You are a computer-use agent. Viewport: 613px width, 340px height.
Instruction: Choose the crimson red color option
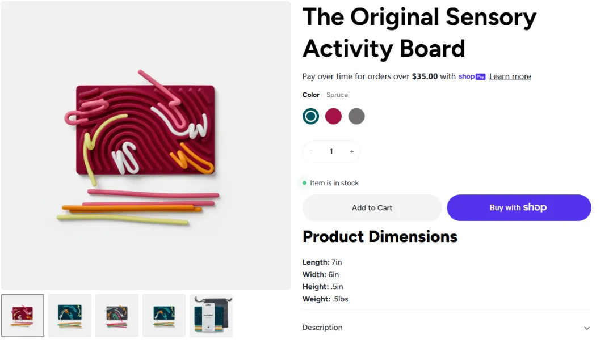(x=334, y=116)
